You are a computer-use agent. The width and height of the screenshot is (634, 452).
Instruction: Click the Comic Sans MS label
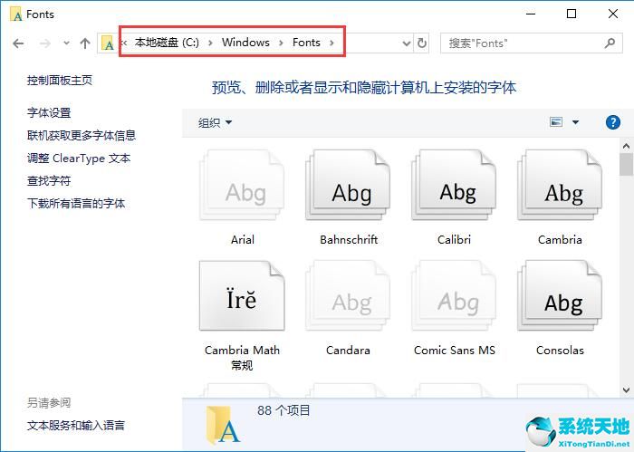coord(455,351)
